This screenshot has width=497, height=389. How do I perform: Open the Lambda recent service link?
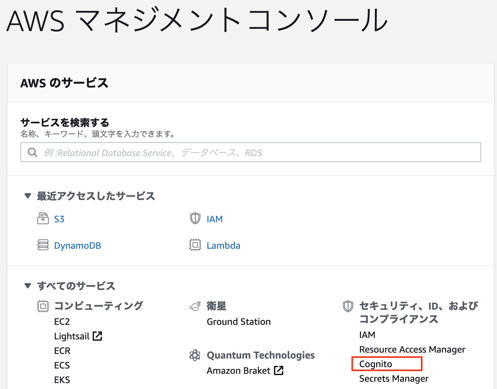[224, 245]
